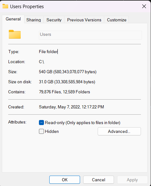Click the Size on disk value text
This screenshot has width=151, height=186.
[67, 82]
